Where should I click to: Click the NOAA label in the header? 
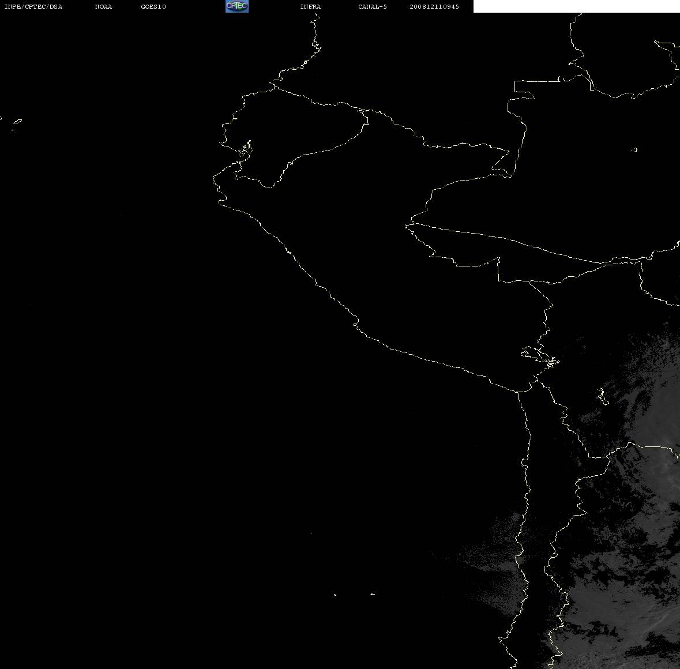tap(103, 6)
